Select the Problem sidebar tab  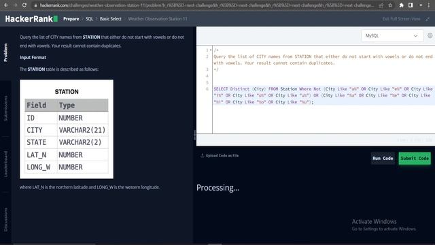5,52
